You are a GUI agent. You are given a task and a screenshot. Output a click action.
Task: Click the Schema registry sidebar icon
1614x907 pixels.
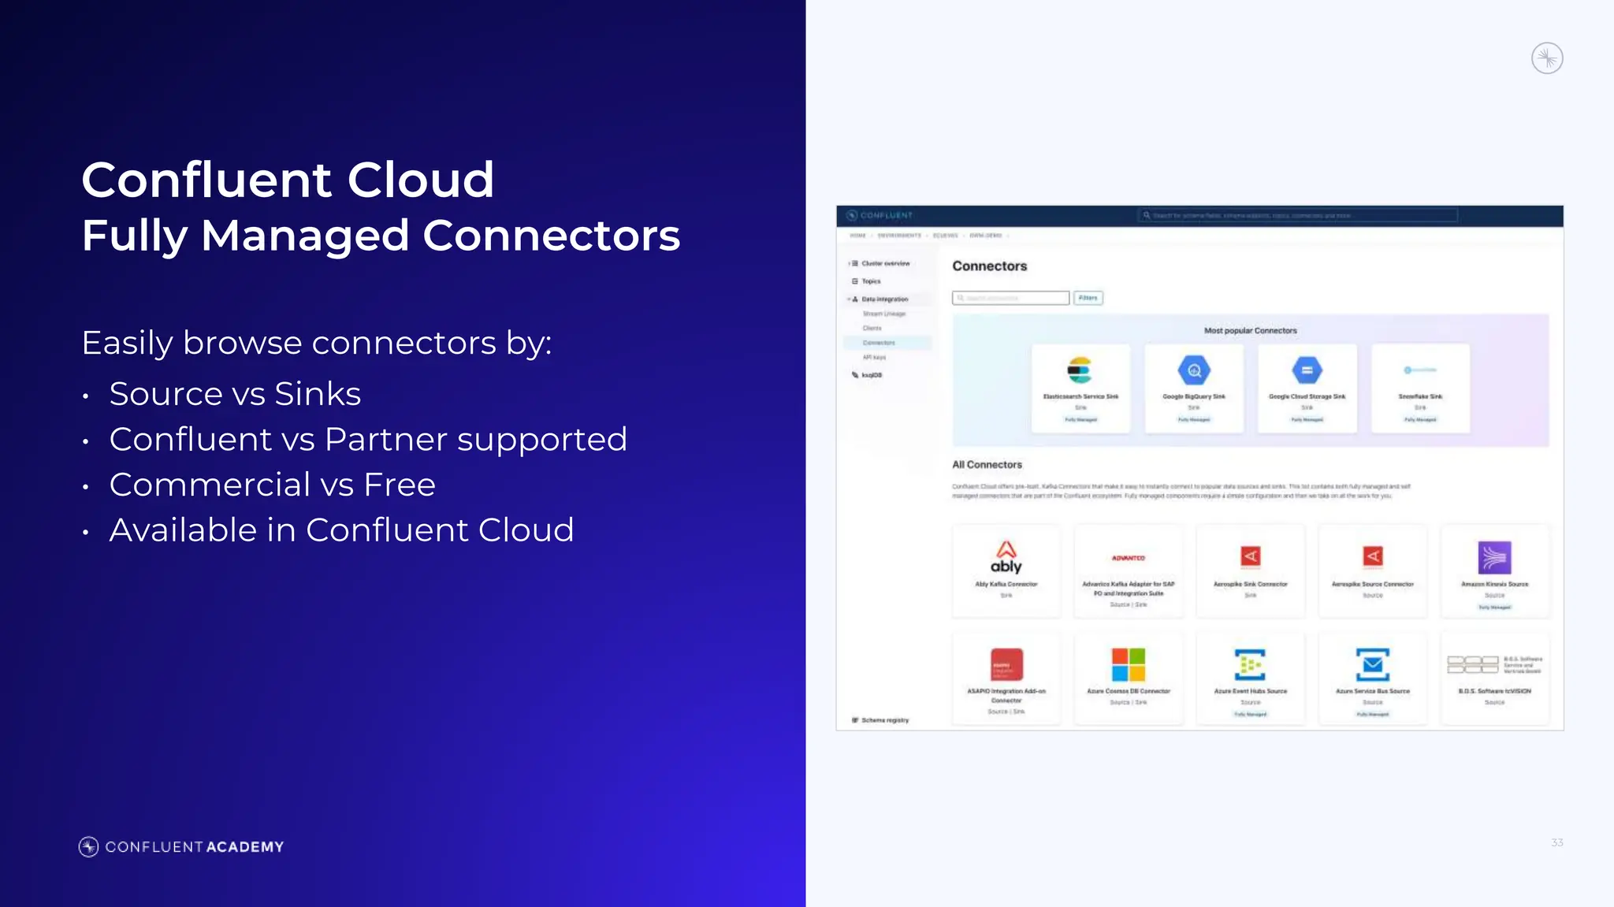pos(855,720)
